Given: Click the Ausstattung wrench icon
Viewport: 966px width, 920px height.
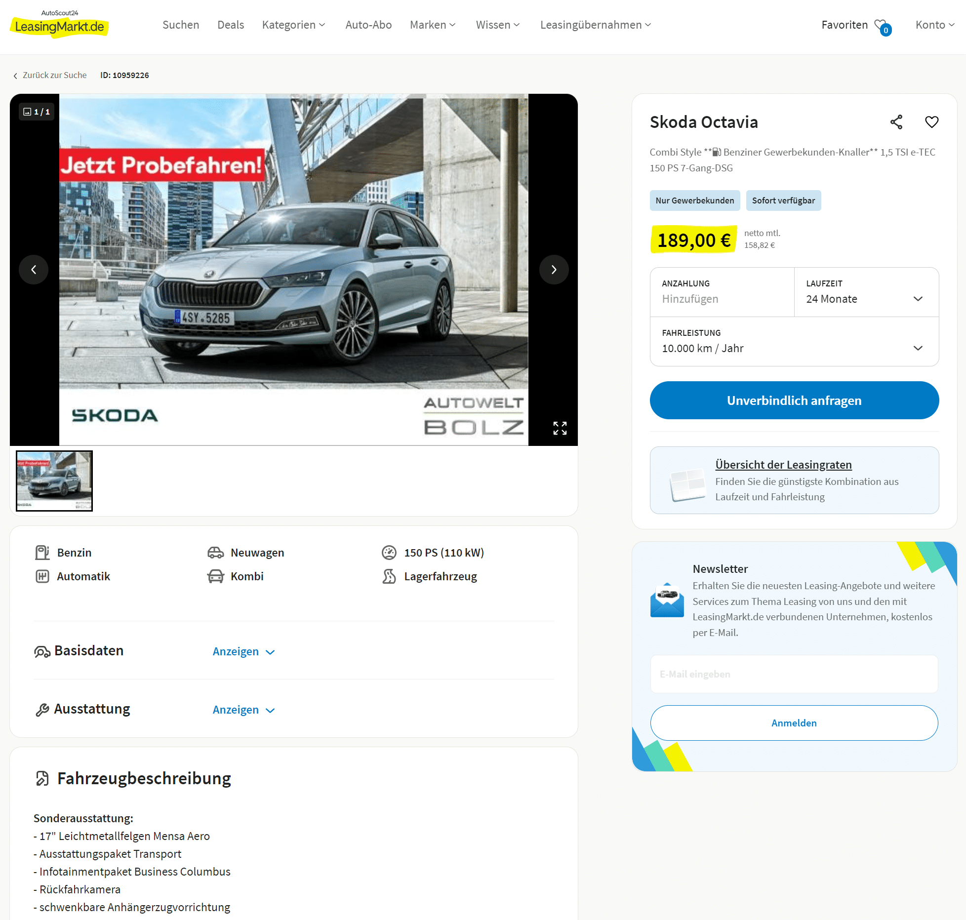Looking at the screenshot, I should (42, 710).
